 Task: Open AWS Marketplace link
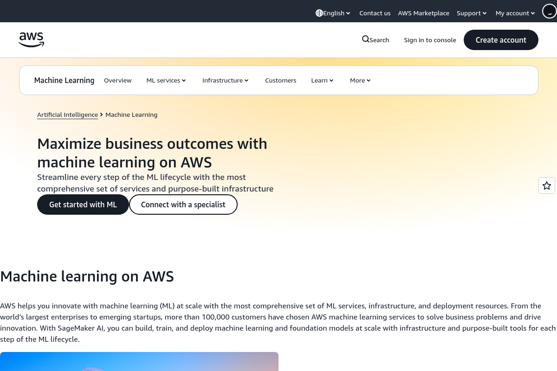423,13
